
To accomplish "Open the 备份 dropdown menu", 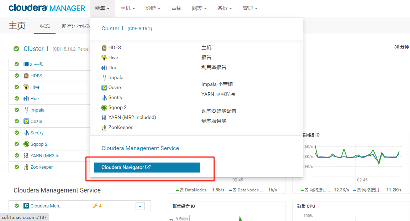I will coord(225,9).
